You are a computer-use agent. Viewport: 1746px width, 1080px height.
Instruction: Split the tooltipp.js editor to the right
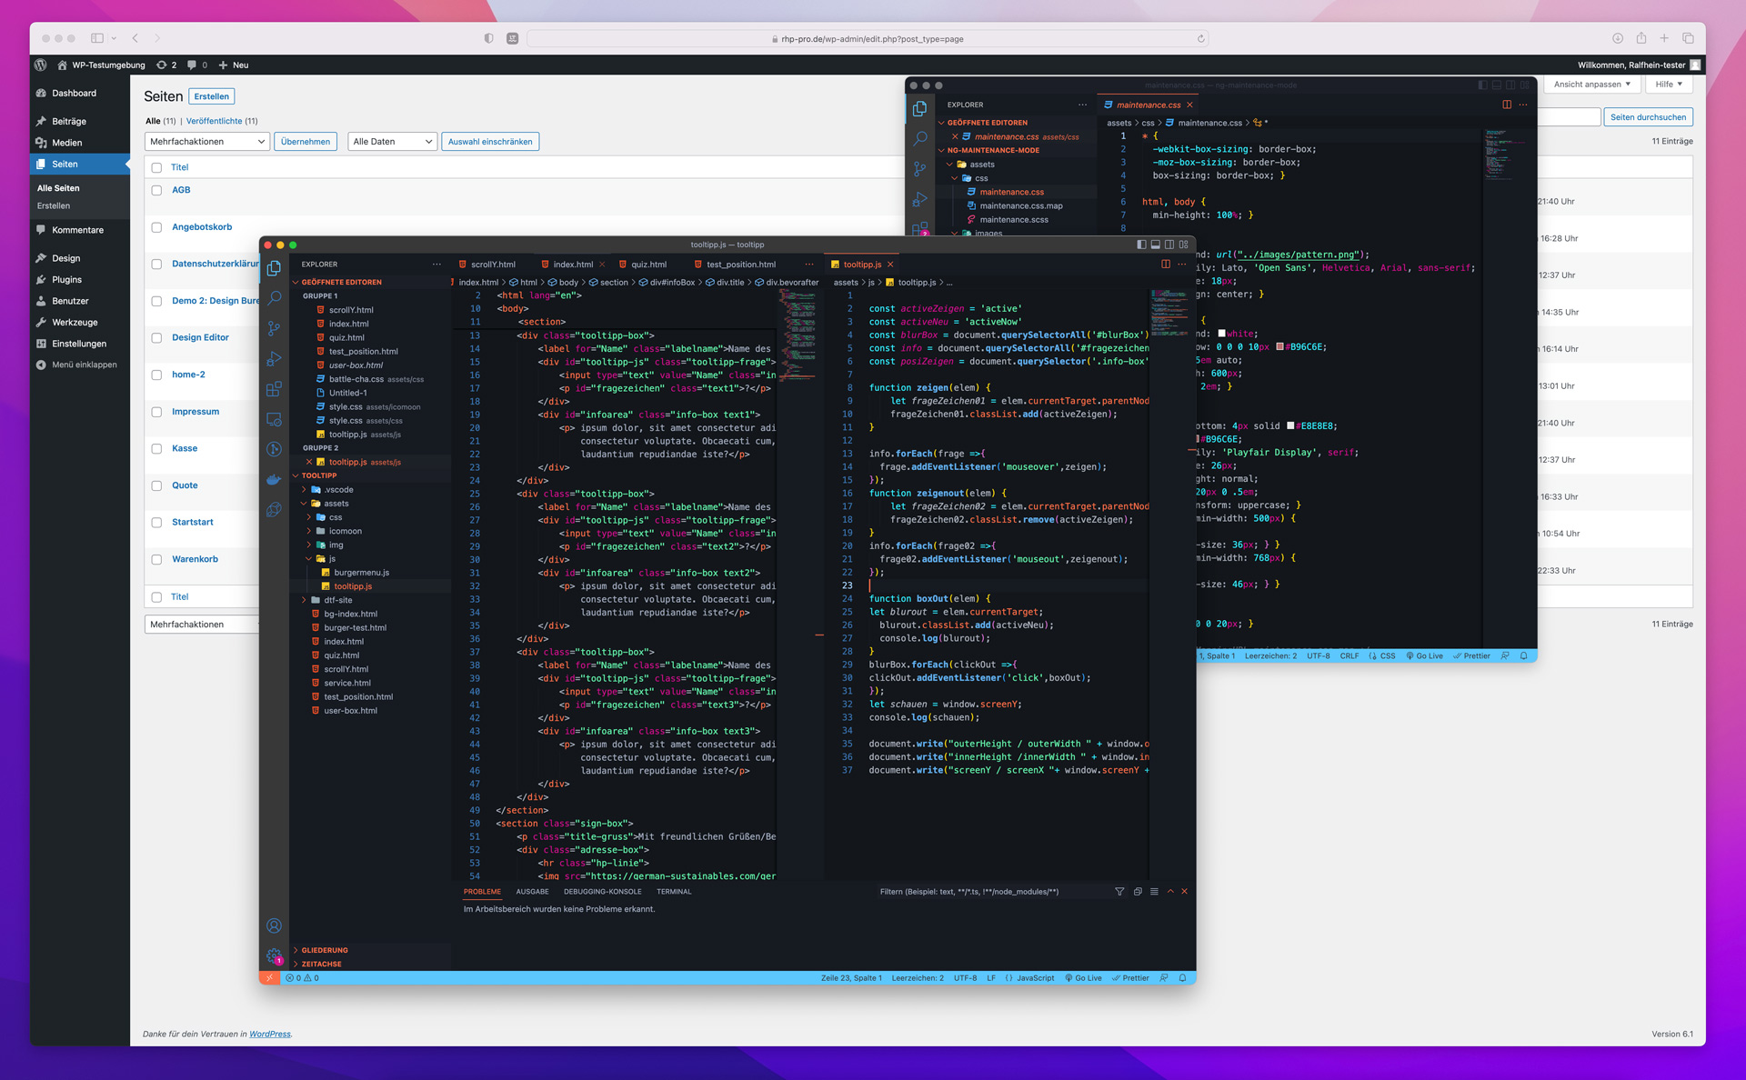pyautogui.click(x=1166, y=265)
